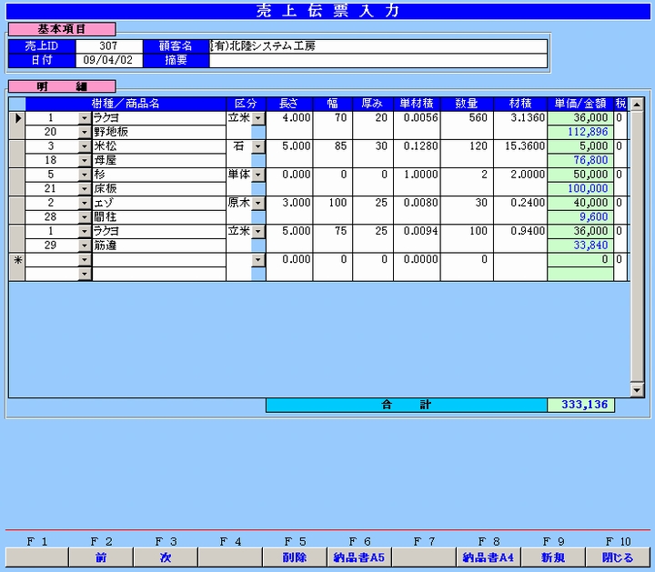The width and height of the screenshot is (655, 572).
Task: Click the 次 (next record) button
Action: pyautogui.click(x=166, y=557)
